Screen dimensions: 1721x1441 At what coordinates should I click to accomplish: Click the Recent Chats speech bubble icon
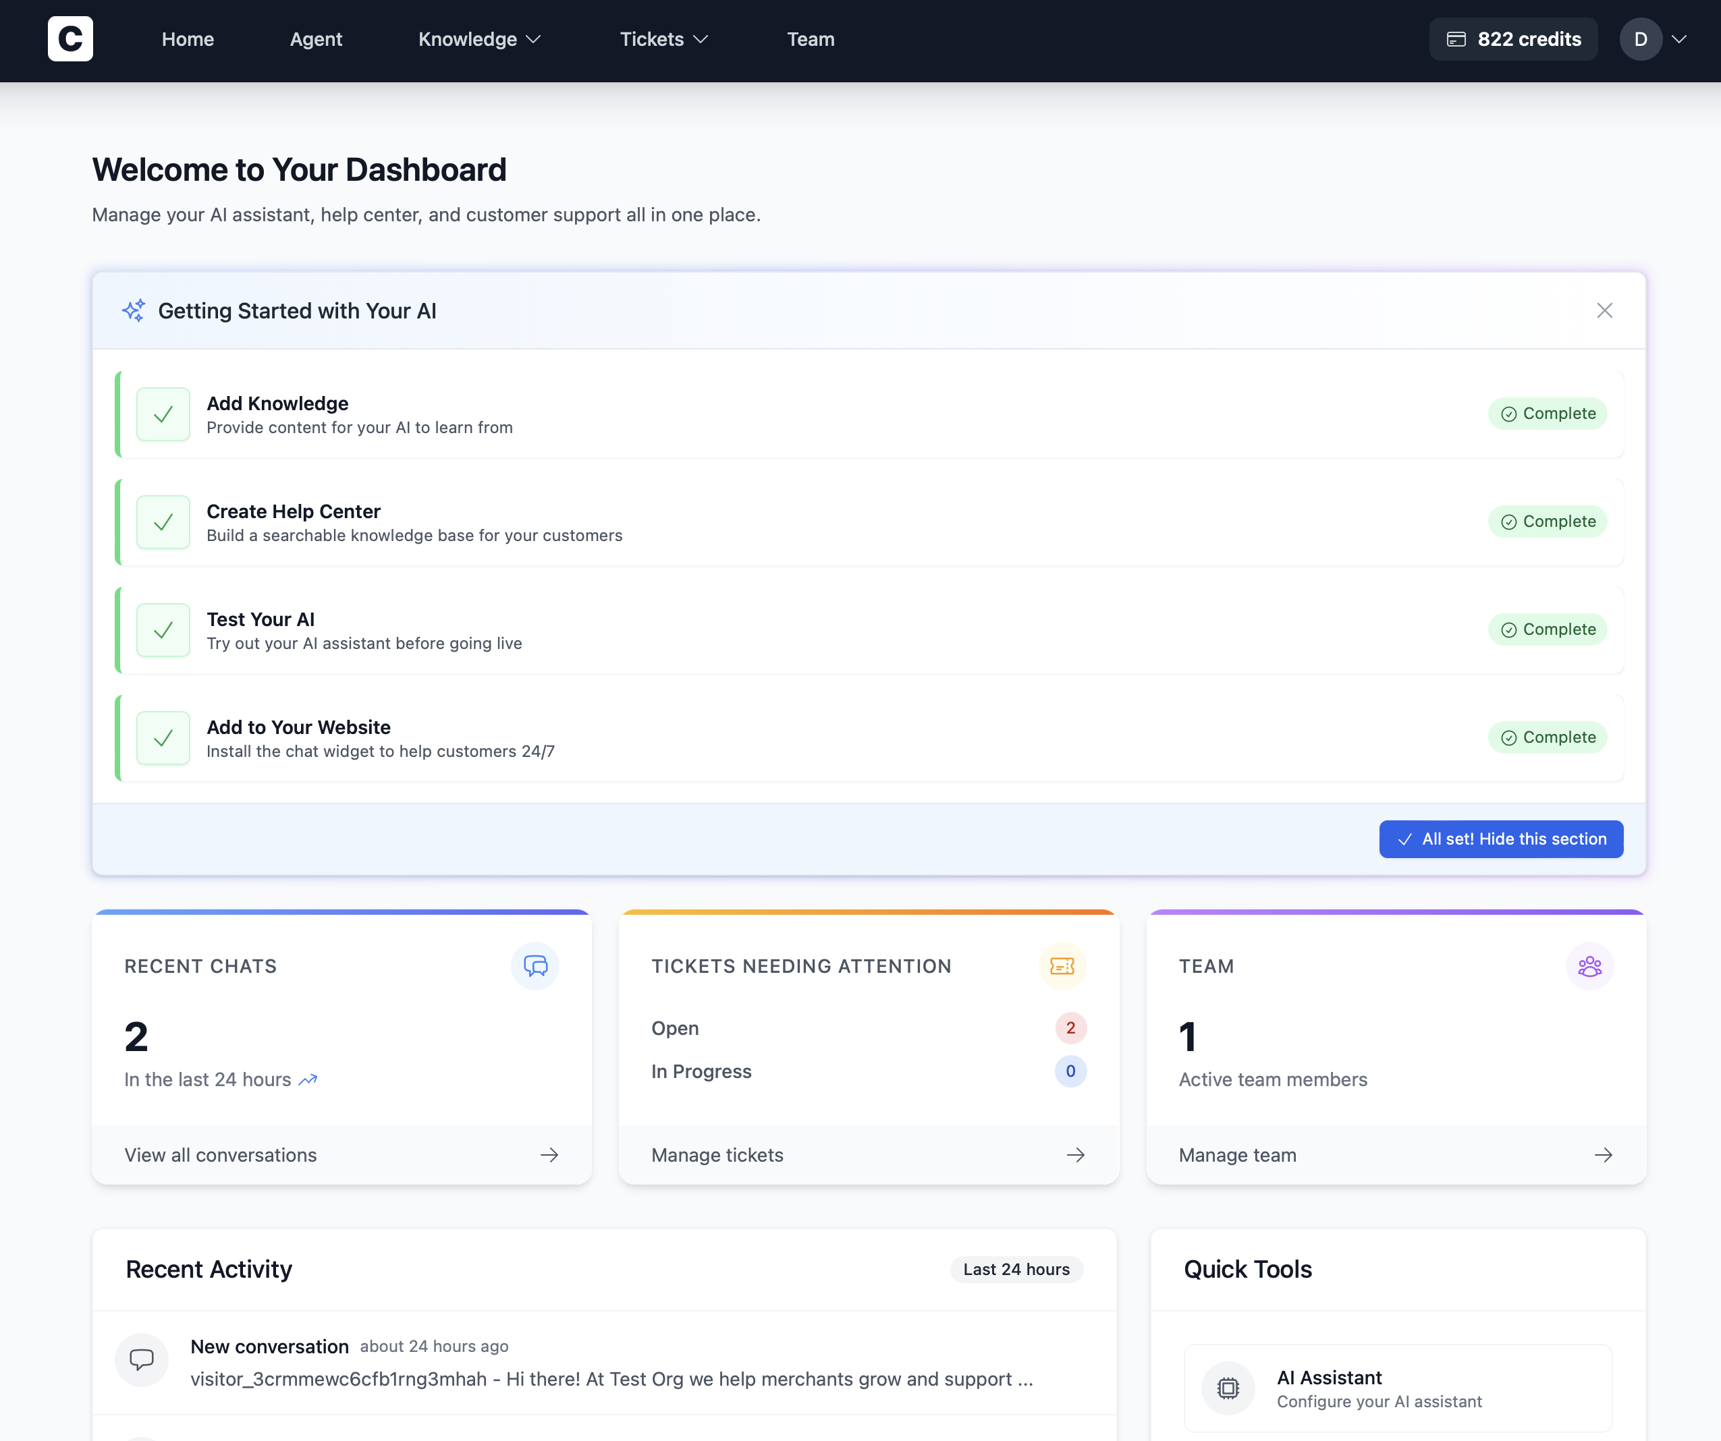(535, 966)
